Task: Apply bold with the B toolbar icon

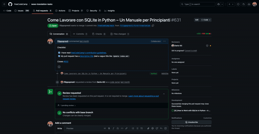Action: click(109, 128)
